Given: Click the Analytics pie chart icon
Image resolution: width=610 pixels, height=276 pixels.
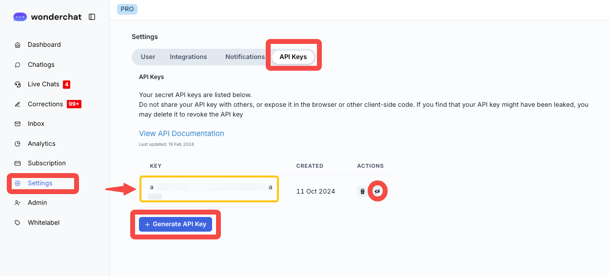Looking at the screenshot, I should [x=18, y=144].
